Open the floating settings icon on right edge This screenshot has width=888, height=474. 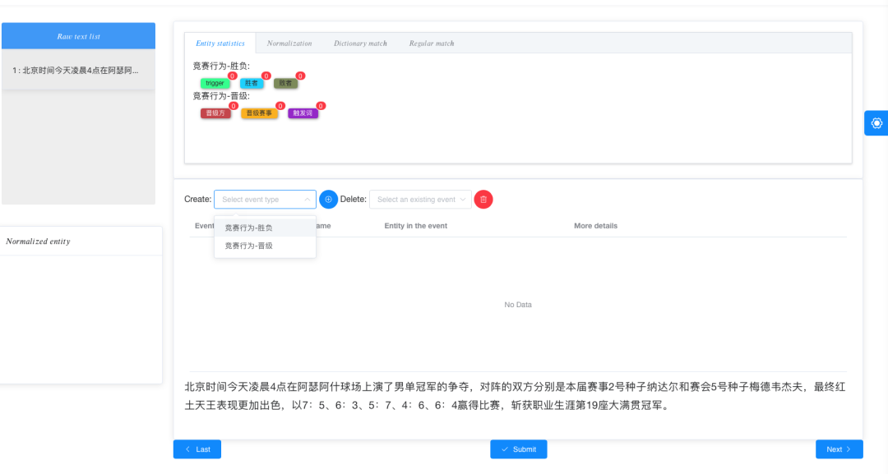pyautogui.click(x=876, y=123)
